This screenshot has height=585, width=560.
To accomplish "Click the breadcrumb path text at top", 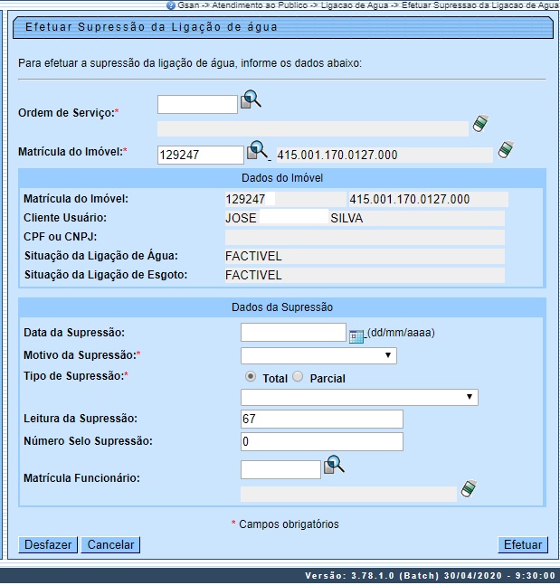I will tap(368, 5).
